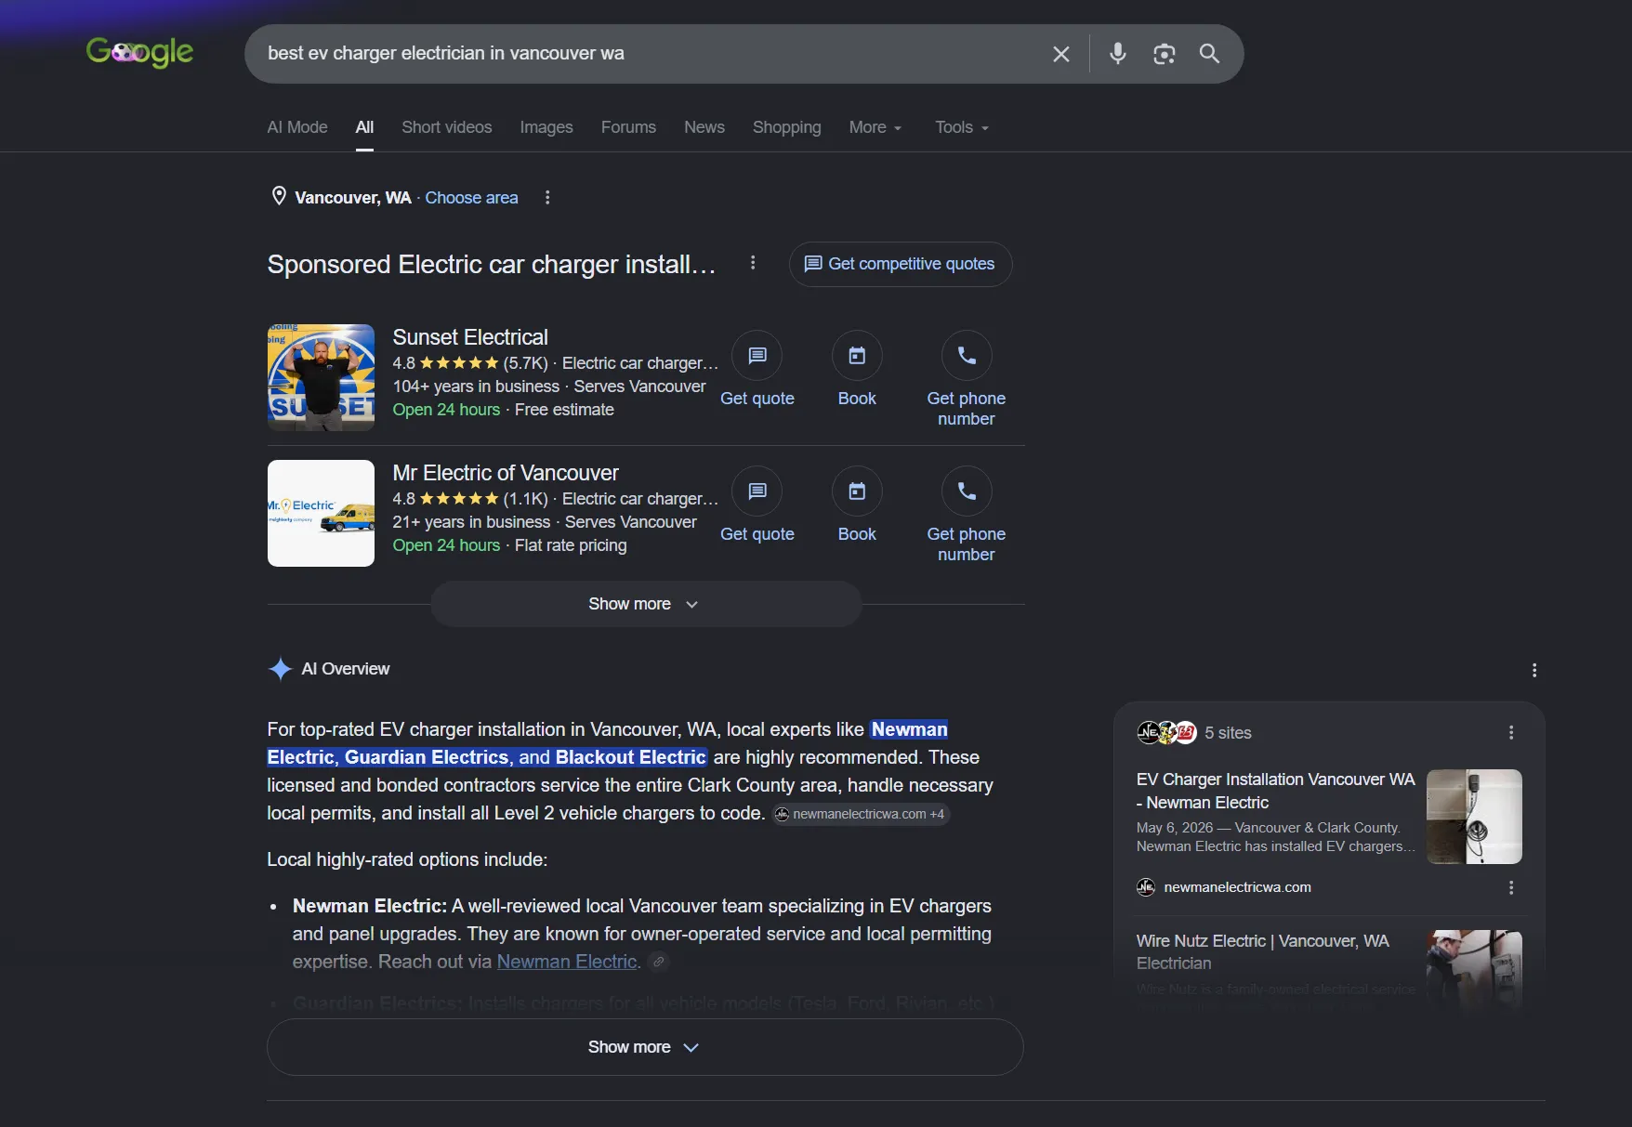Click the AI Overview sparkle icon

pos(280,669)
